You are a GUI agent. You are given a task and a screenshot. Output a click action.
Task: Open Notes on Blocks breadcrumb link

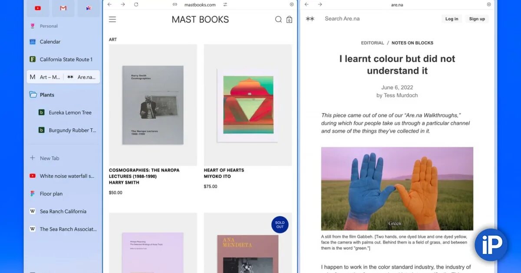[x=412, y=43]
